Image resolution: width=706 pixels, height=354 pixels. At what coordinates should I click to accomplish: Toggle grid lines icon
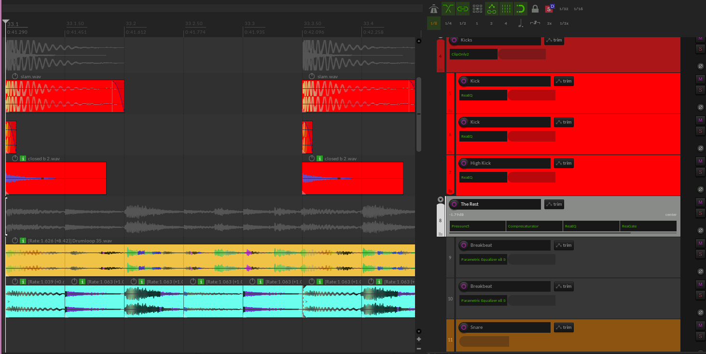(506, 9)
